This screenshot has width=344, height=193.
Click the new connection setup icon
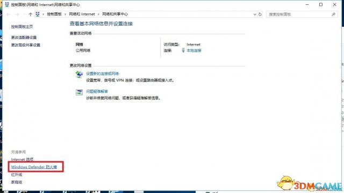(79, 75)
